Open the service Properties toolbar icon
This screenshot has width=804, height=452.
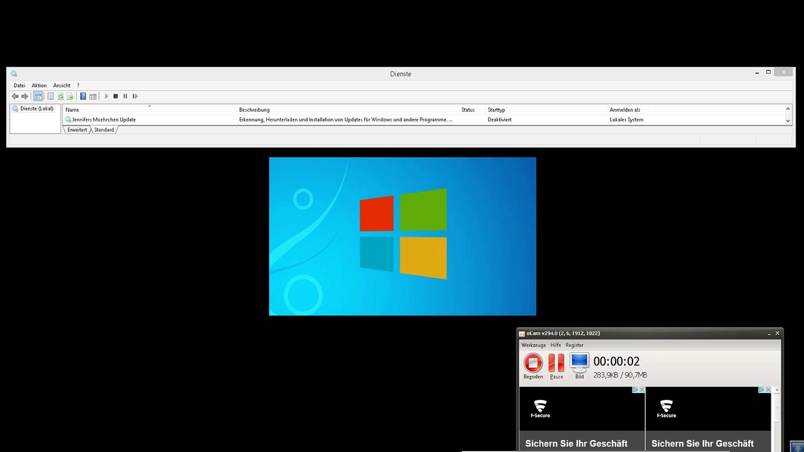pos(51,97)
